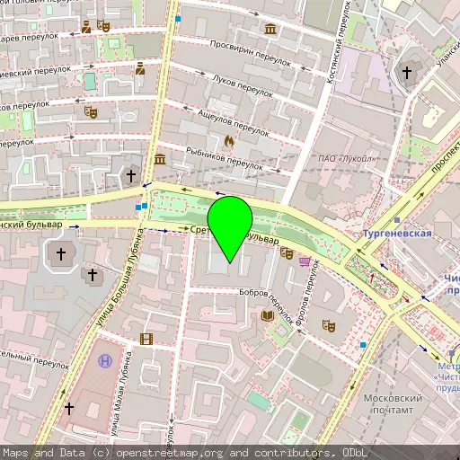The height and width of the screenshot is (460, 460).
Task: Click the museum icon near Просвирин переулок
Action: 270,29
